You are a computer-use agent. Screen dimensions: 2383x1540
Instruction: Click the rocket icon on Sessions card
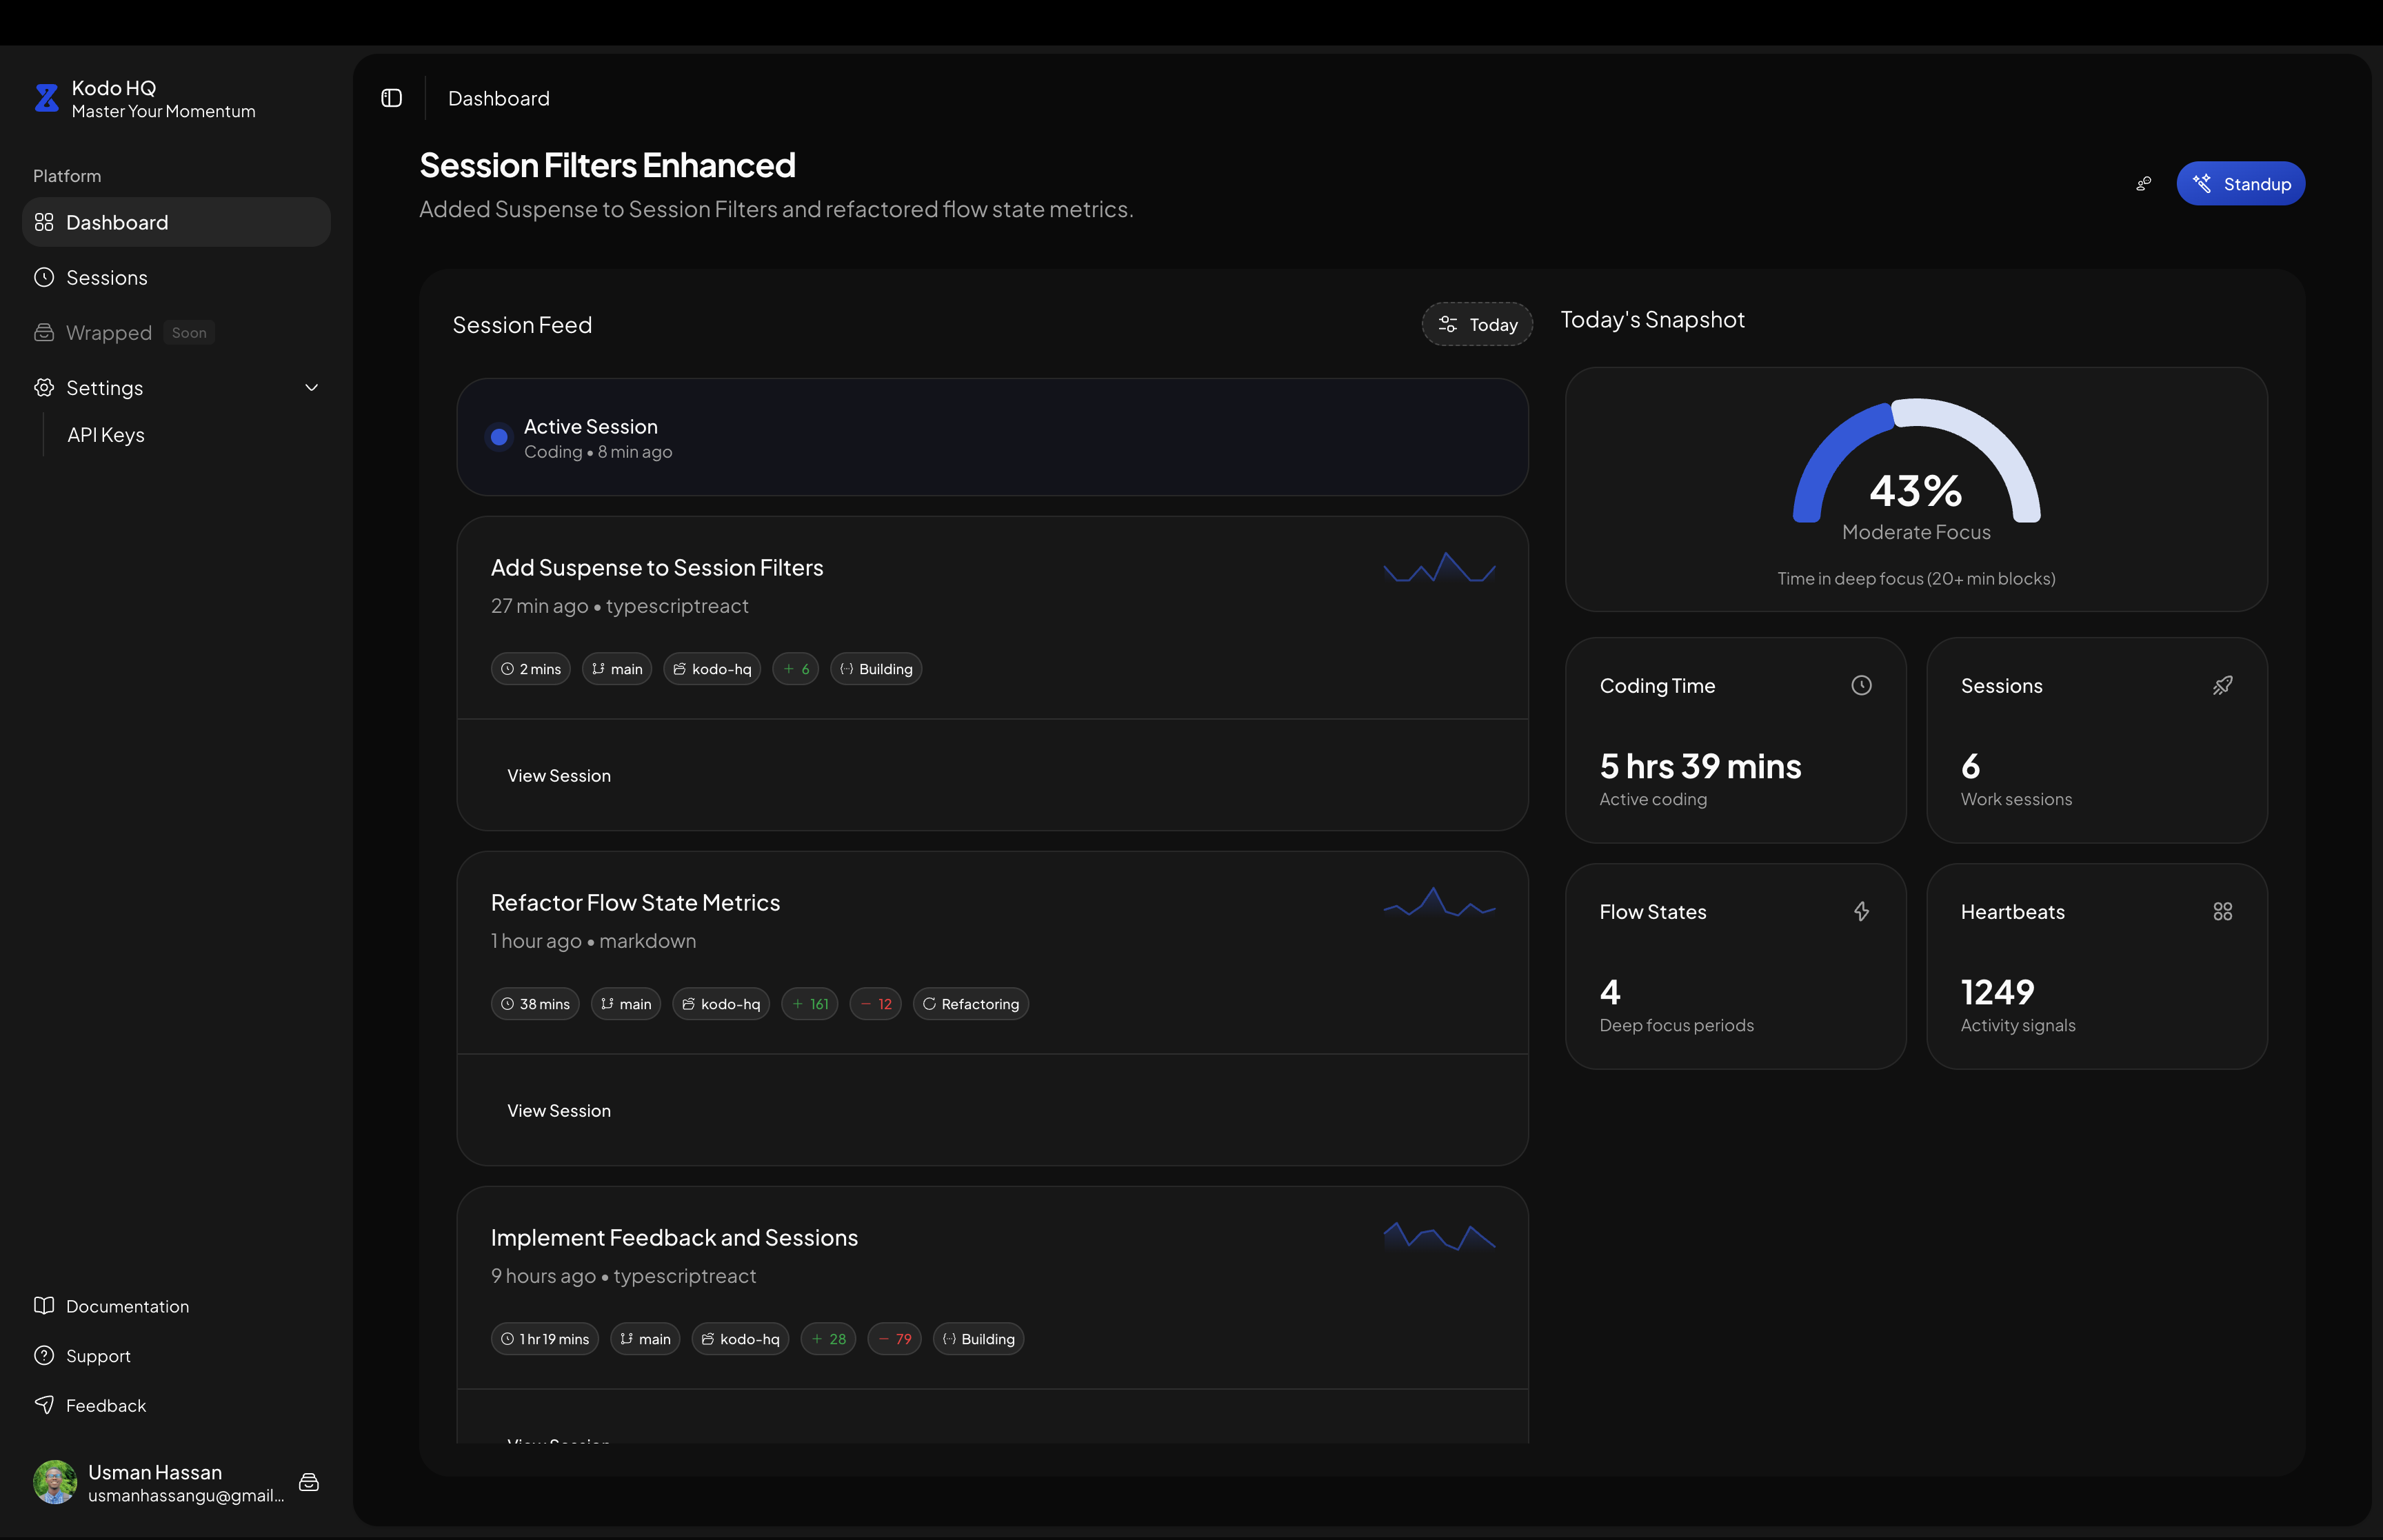click(x=2222, y=686)
